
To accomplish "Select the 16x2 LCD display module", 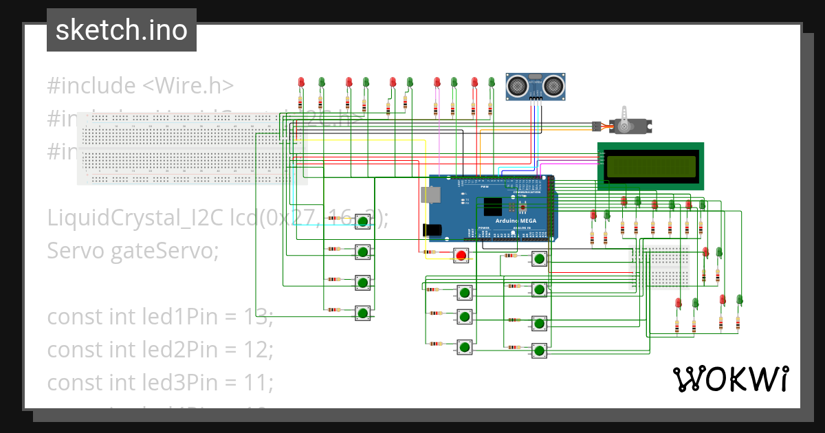I will (x=652, y=165).
